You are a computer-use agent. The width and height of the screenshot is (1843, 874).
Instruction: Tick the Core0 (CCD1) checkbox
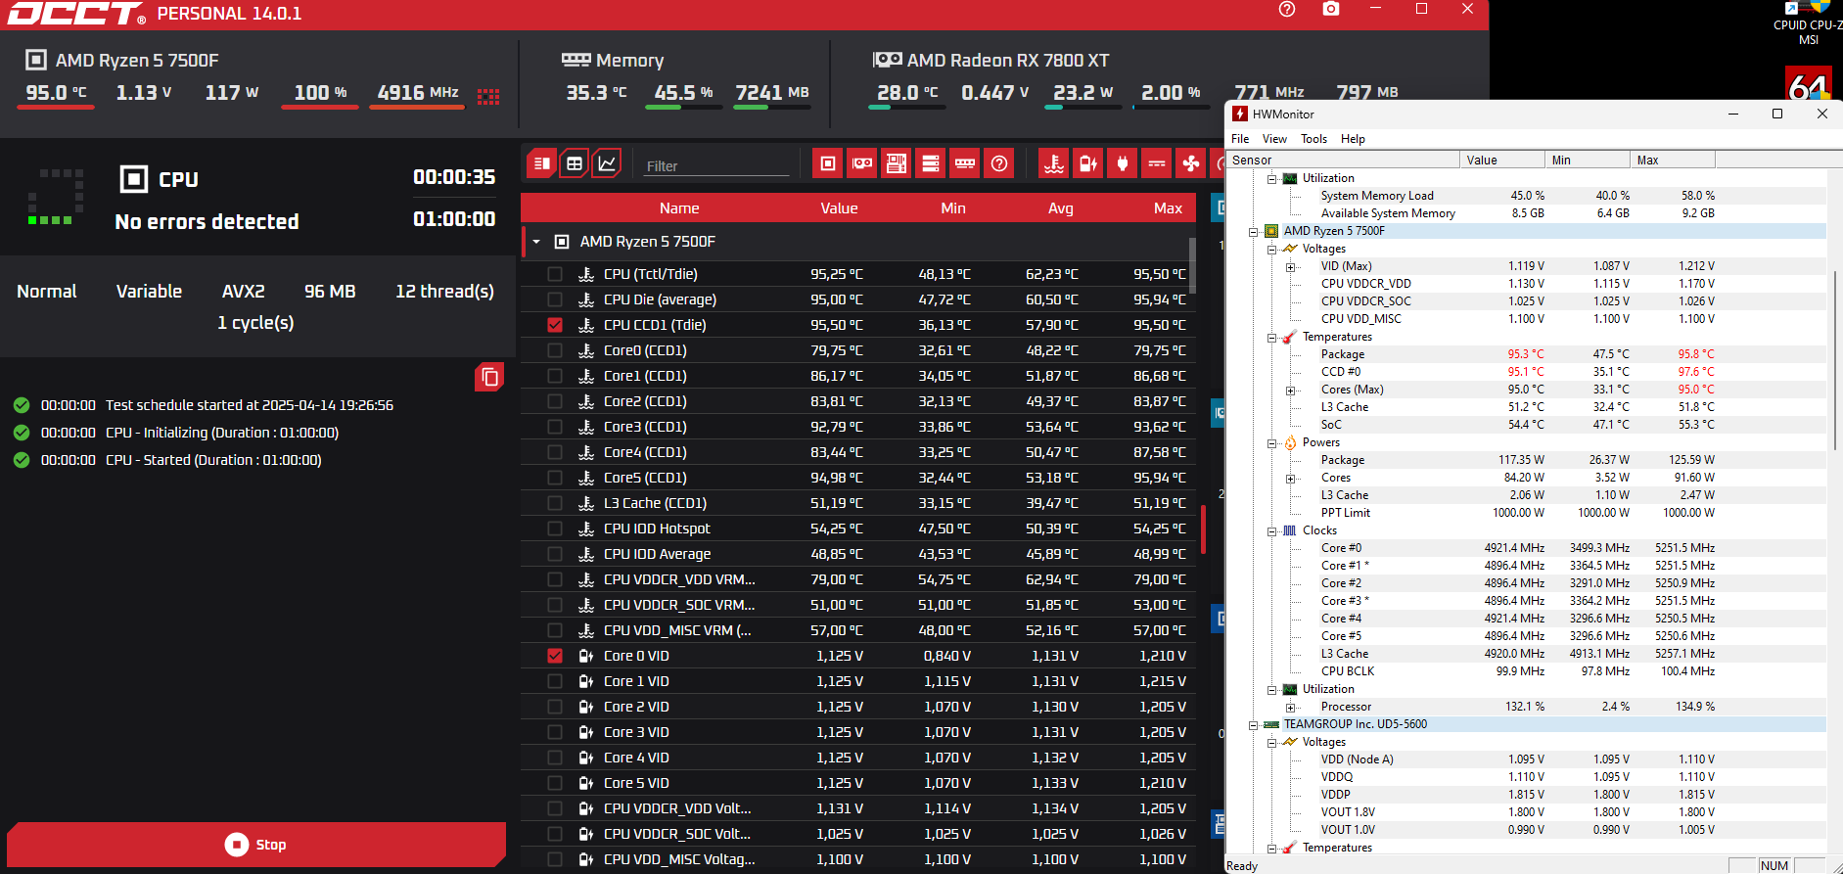click(x=555, y=350)
